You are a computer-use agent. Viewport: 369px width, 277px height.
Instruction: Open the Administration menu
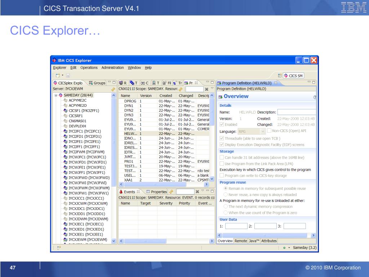pos(112,67)
